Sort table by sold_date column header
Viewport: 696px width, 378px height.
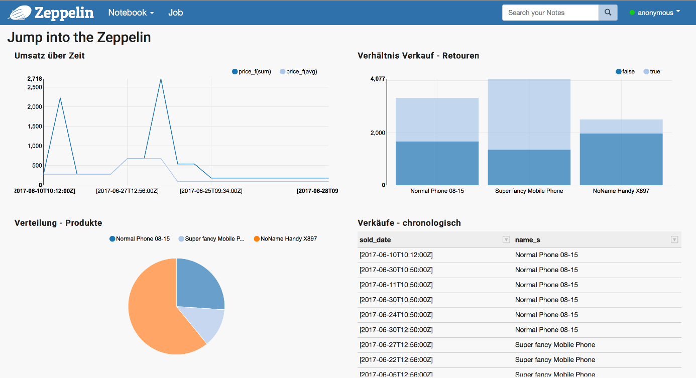376,240
